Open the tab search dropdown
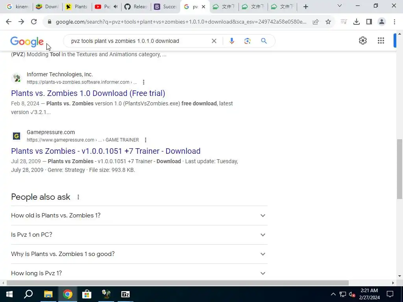403x302 pixels. coord(340,6)
